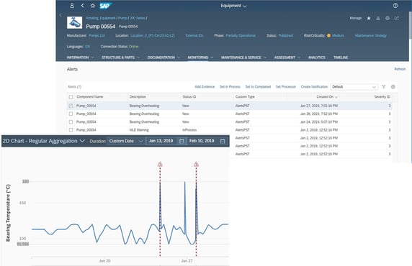Click Refresh in the Alerts section
The height and width of the screenshot is (266, 412).
(x=400, y=69)
